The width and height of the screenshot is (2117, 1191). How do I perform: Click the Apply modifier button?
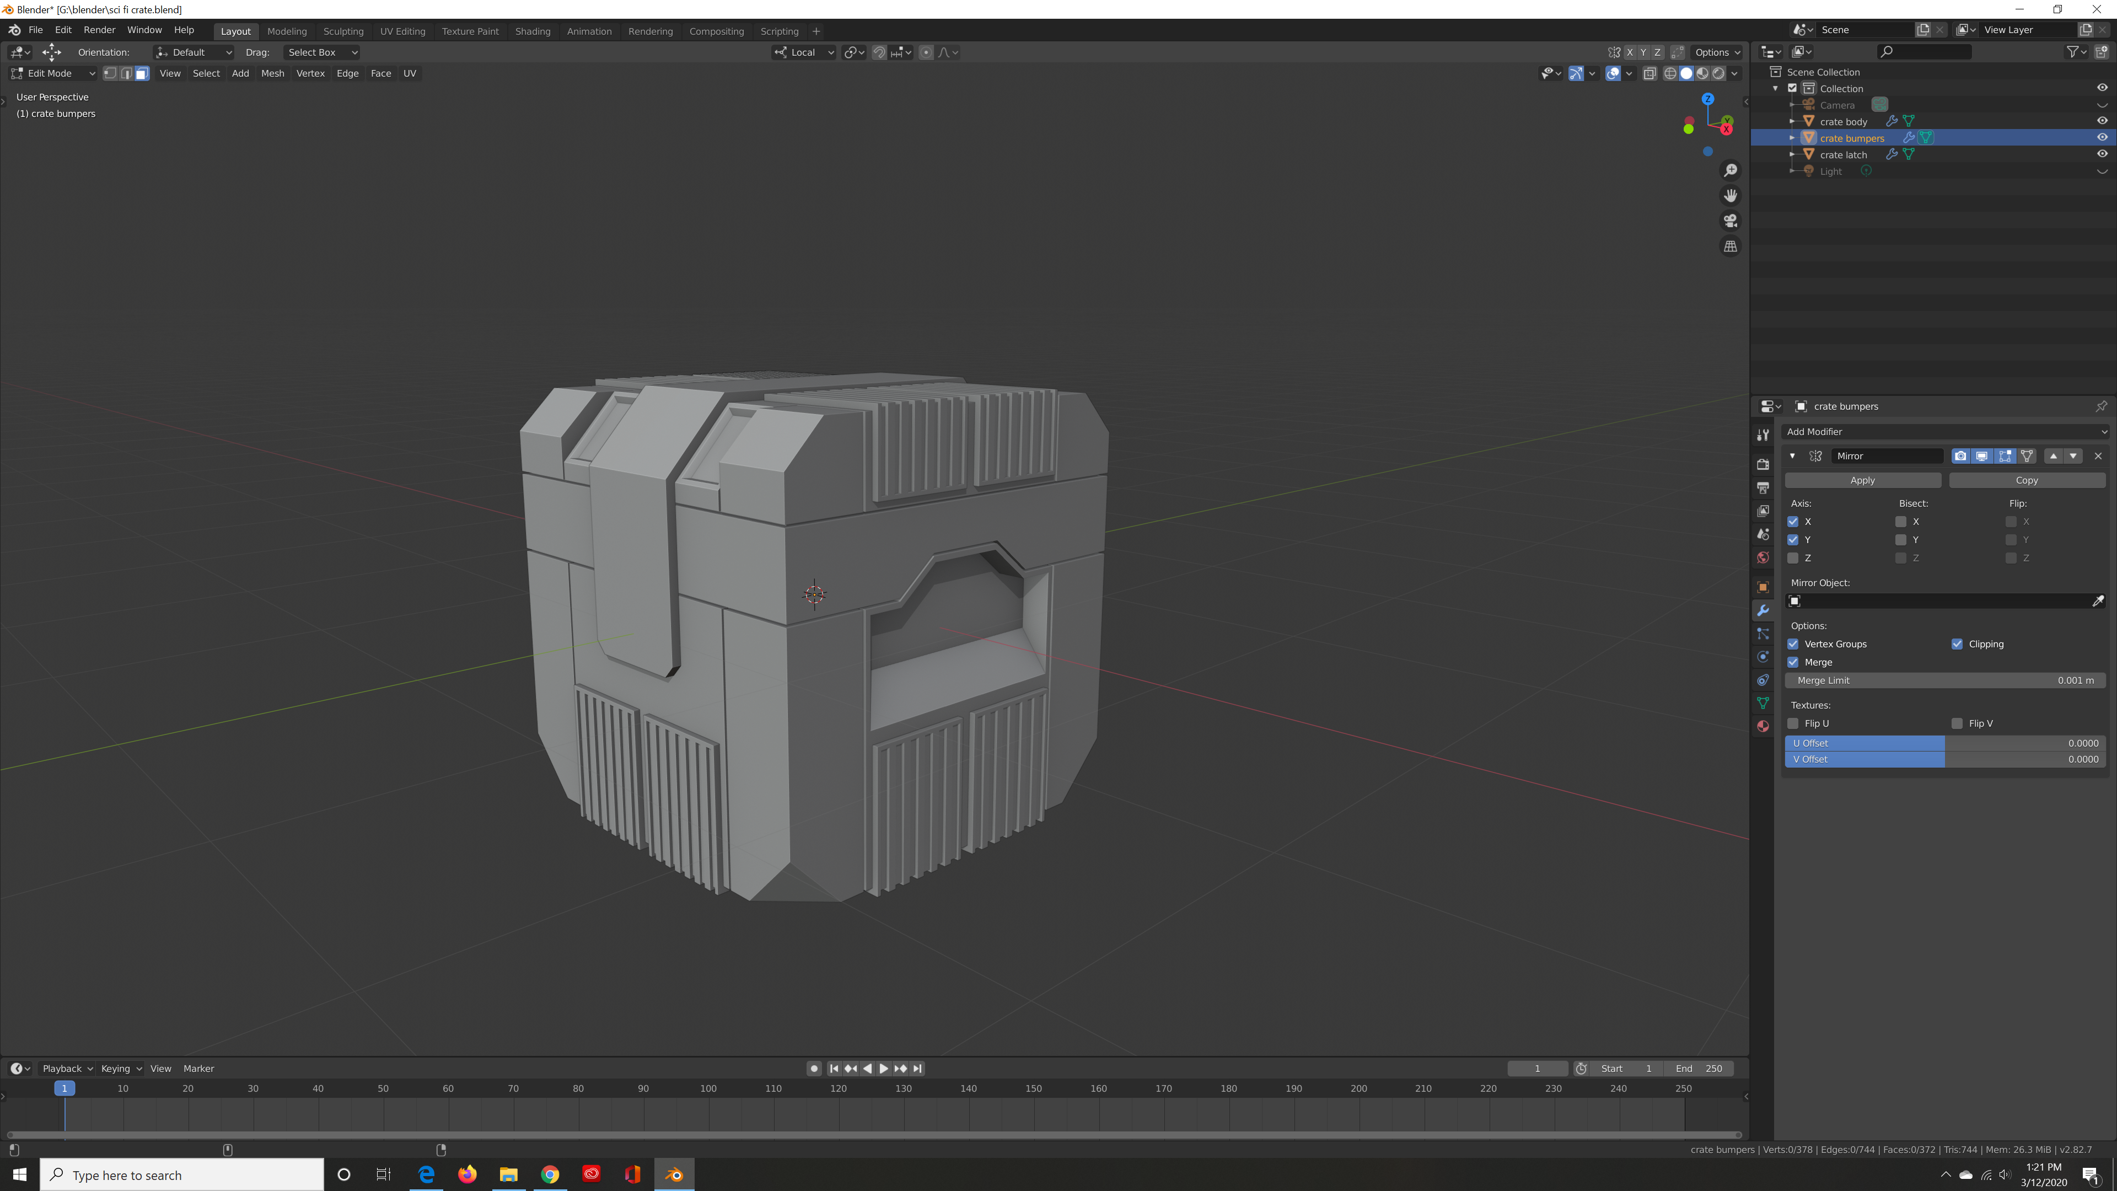tap(1862, 480)
